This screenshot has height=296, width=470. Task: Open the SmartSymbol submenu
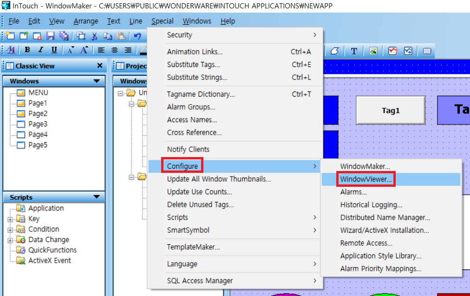tap(235, 230)
